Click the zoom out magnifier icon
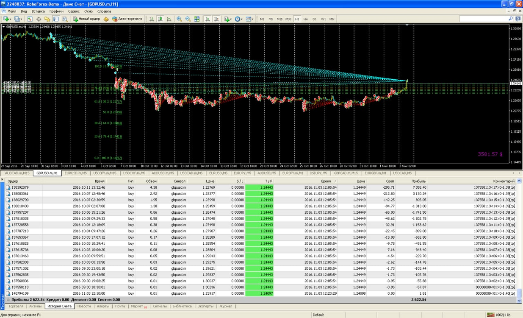Viewport: 523px width, 318px height. click(x=188, y=19)
